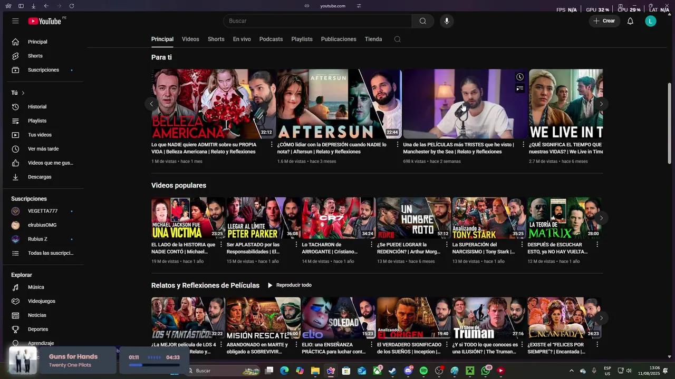The height and width of the screenshot is (379, 675).
Task: Show hidden system tray icons
Action: [571, 371]
